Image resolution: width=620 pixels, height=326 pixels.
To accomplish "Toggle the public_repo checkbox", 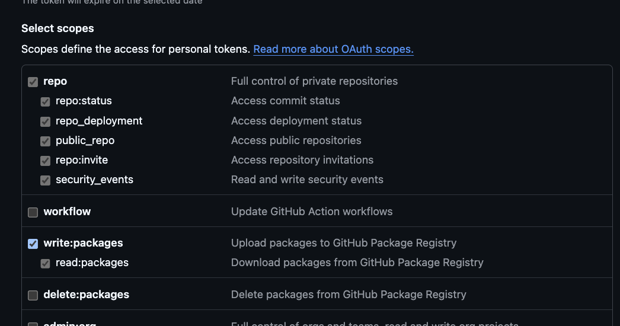I will tap(45, 141).
